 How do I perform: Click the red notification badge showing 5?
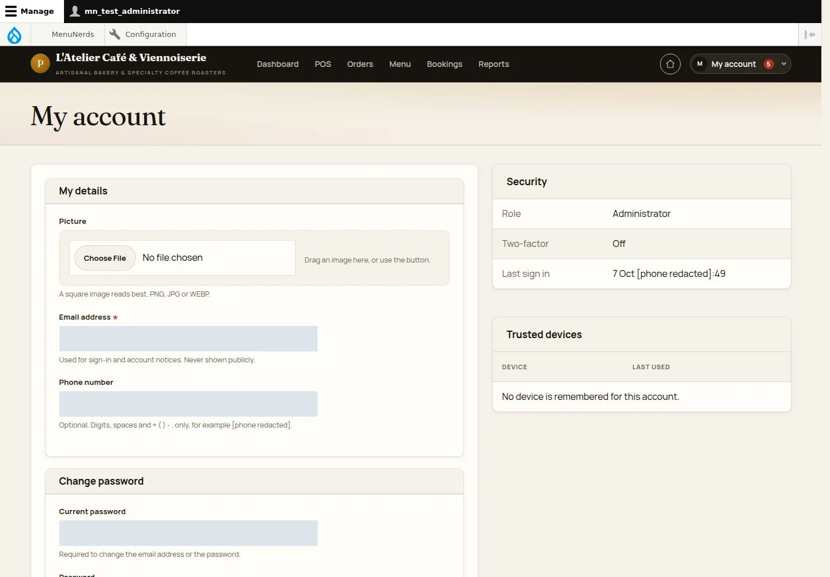coord(768,64)
